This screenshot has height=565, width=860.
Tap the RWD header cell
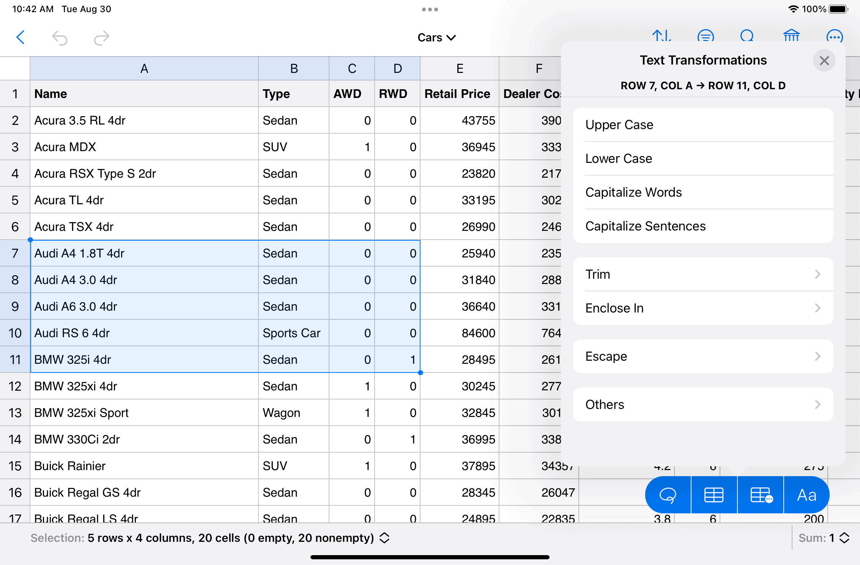(x=397, y=94)
